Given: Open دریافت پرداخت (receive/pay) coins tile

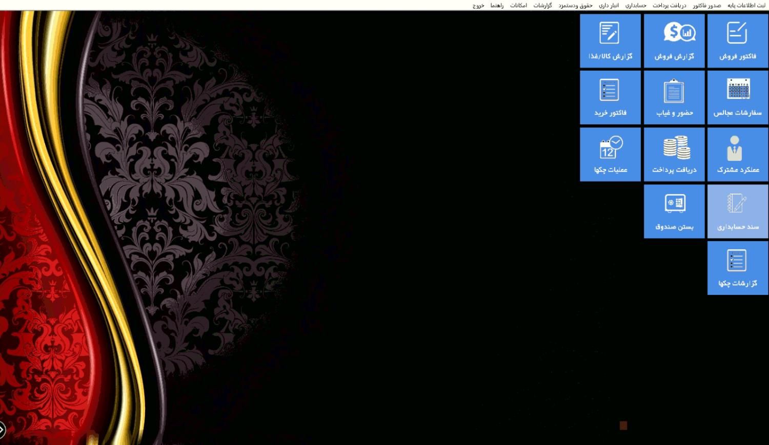Looking at the screenshot, I should [x=674, y=154].
